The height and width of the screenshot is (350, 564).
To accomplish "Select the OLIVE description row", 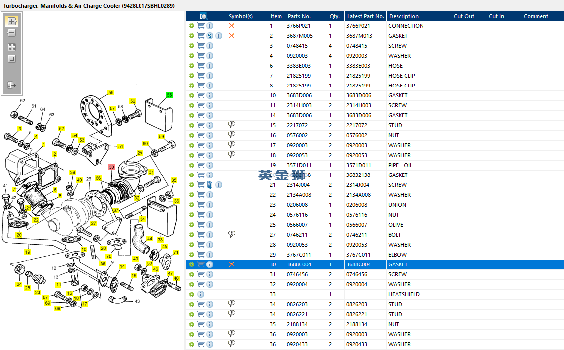I will pos(396,225).
